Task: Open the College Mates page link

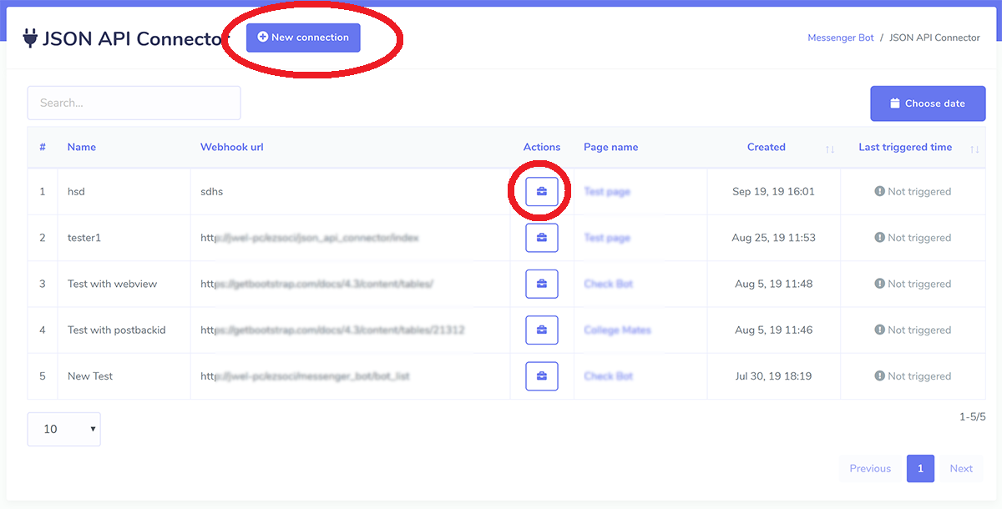Action: (617, 330)
